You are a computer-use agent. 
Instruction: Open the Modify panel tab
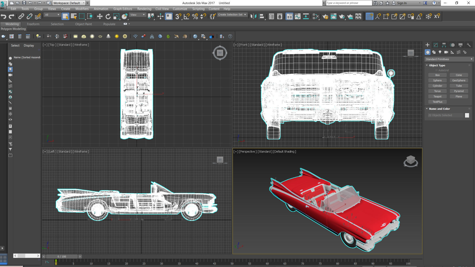click(x=436, y=45)
